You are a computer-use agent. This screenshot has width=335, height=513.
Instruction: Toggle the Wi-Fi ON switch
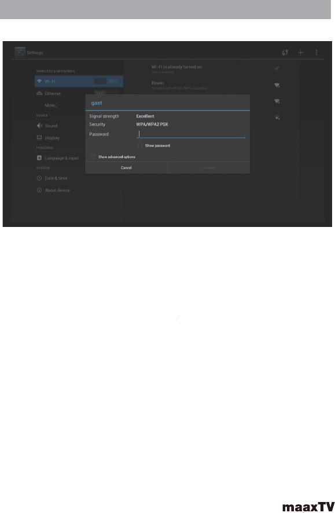pyautogui.click(x=106, y=82)
